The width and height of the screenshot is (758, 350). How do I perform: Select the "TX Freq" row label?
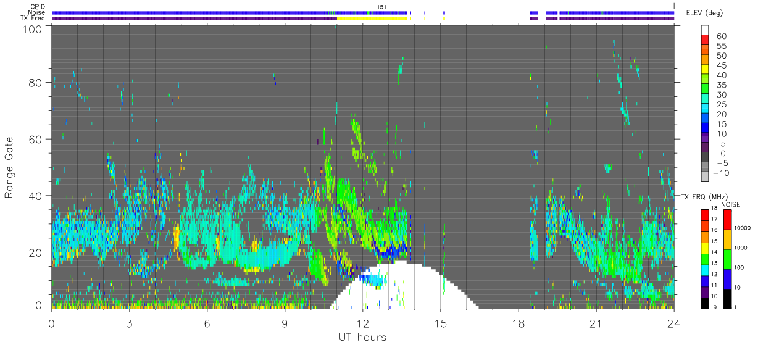click(34, 19)
